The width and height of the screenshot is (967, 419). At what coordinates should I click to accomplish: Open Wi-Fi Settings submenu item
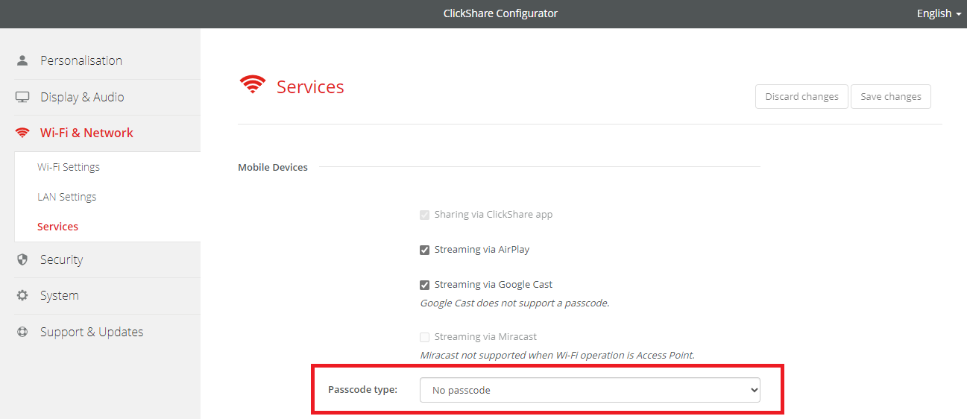69,167
